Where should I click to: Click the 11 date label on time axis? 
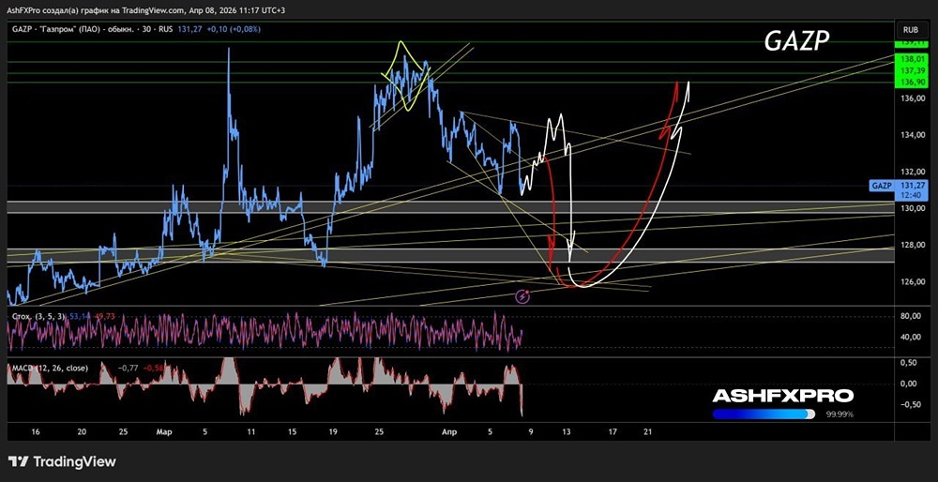(251, 431)
